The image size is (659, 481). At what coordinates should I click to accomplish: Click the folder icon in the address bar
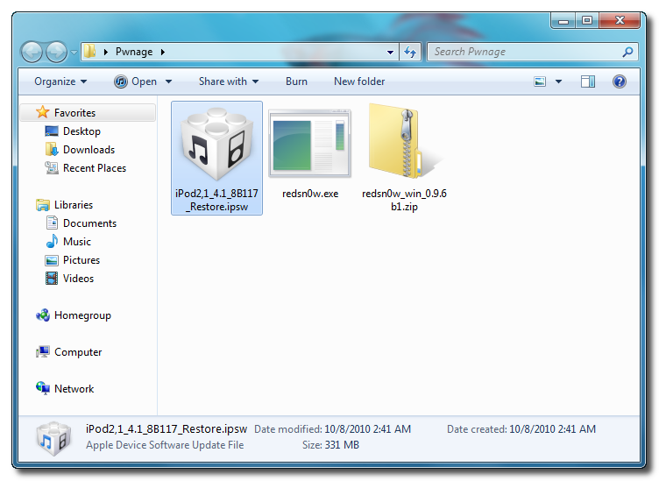pos(89,52)
